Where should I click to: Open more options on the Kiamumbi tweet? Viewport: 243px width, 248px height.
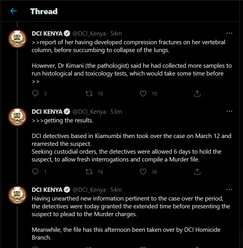229,111
